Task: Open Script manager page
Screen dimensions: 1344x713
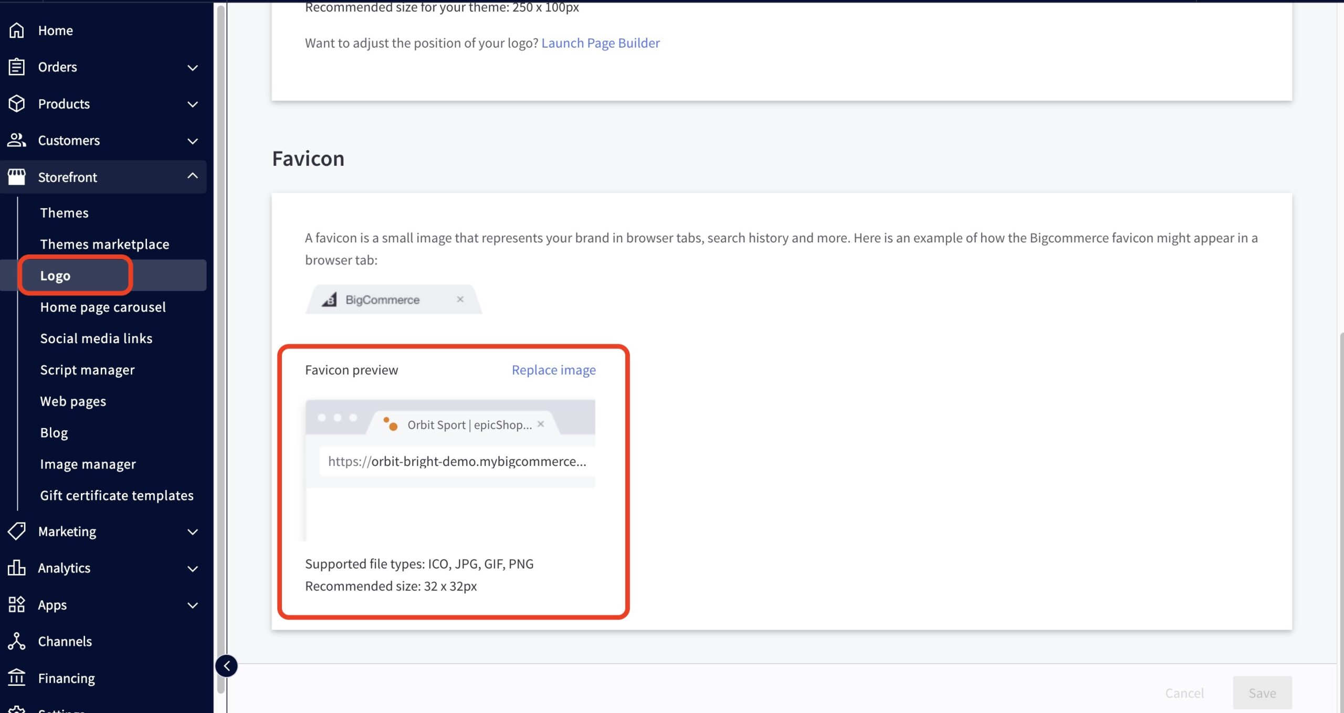Action: [87, 370]
